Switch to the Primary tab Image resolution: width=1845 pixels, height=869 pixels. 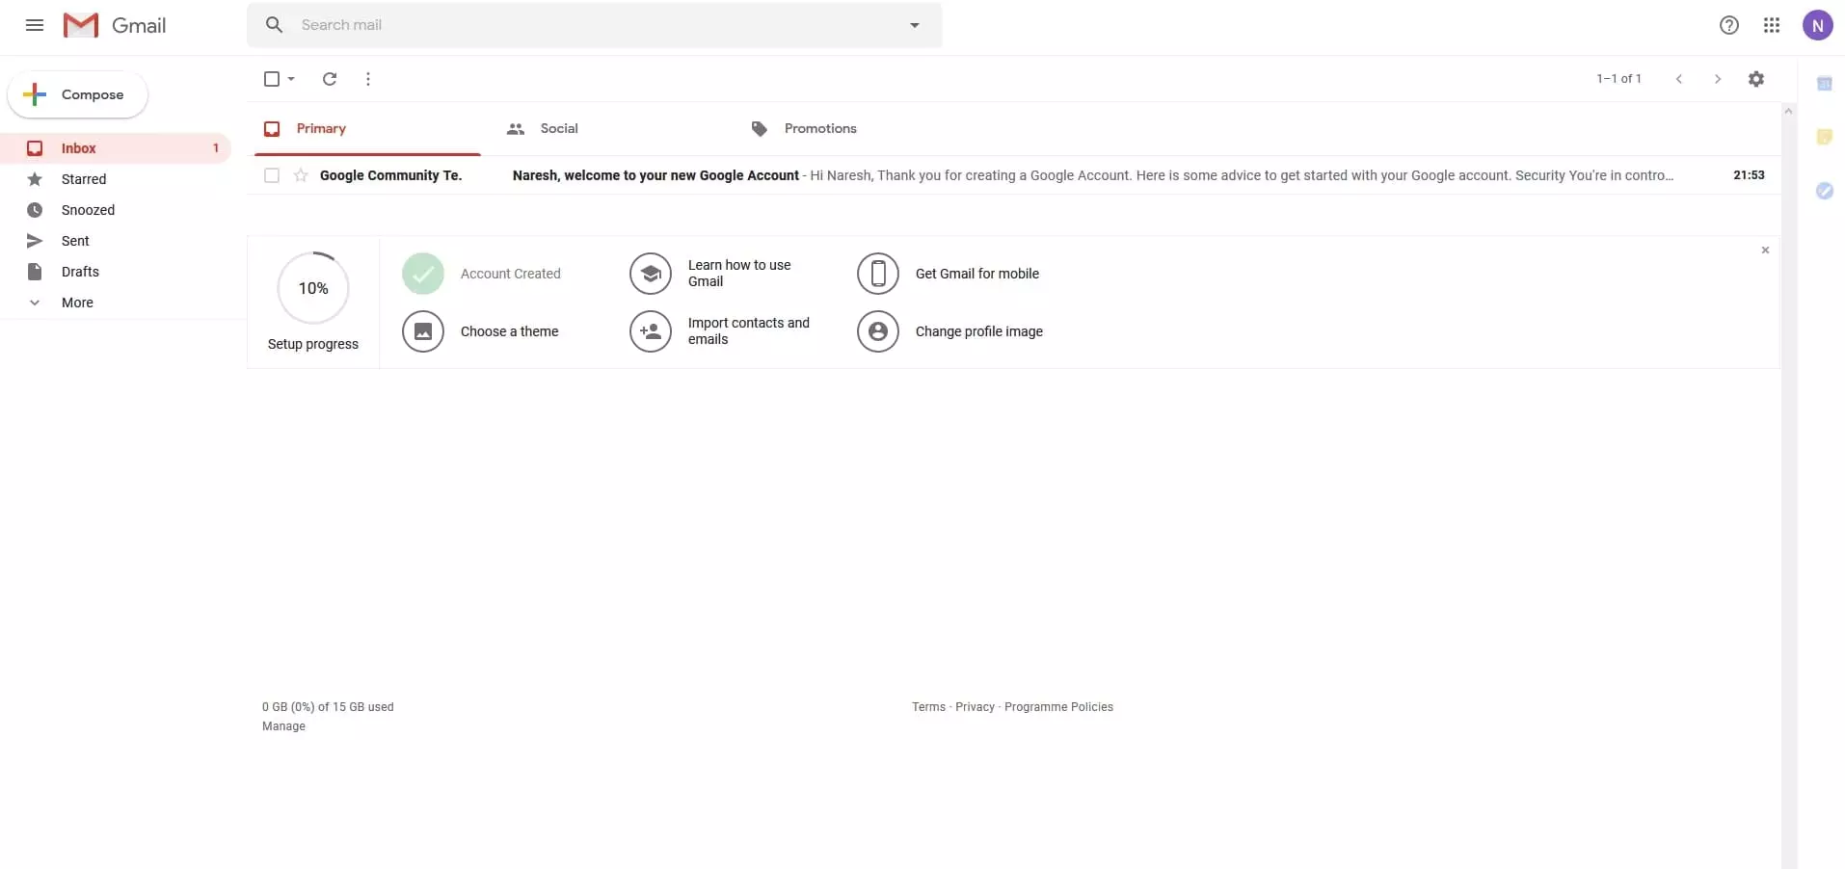[x=367, y=129]
